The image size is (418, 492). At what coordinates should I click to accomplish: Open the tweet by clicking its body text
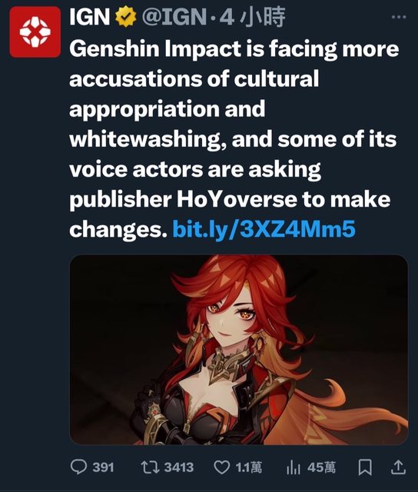(234, 140)
